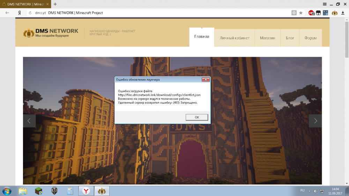Switch the RU keyboard language indicator
349x196 pixels.
(302, 190)
